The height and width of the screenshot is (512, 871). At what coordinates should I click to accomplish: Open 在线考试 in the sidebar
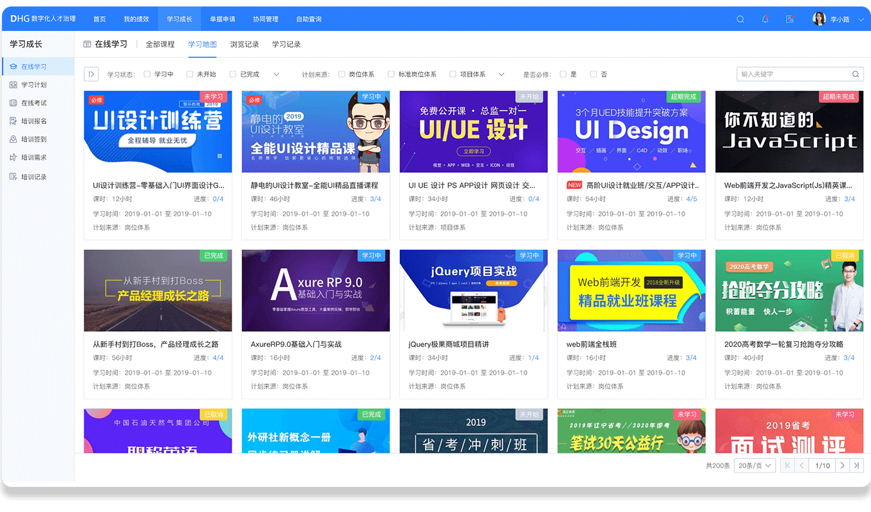33,103
